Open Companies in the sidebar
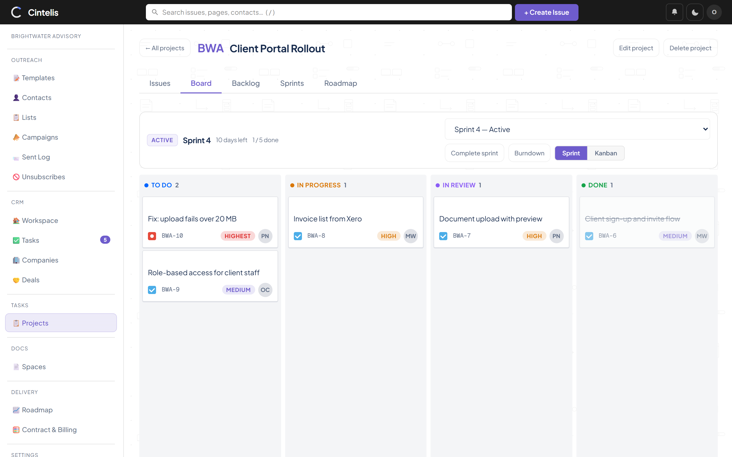This screenshot has height=457, width=732. coord(61,260)
